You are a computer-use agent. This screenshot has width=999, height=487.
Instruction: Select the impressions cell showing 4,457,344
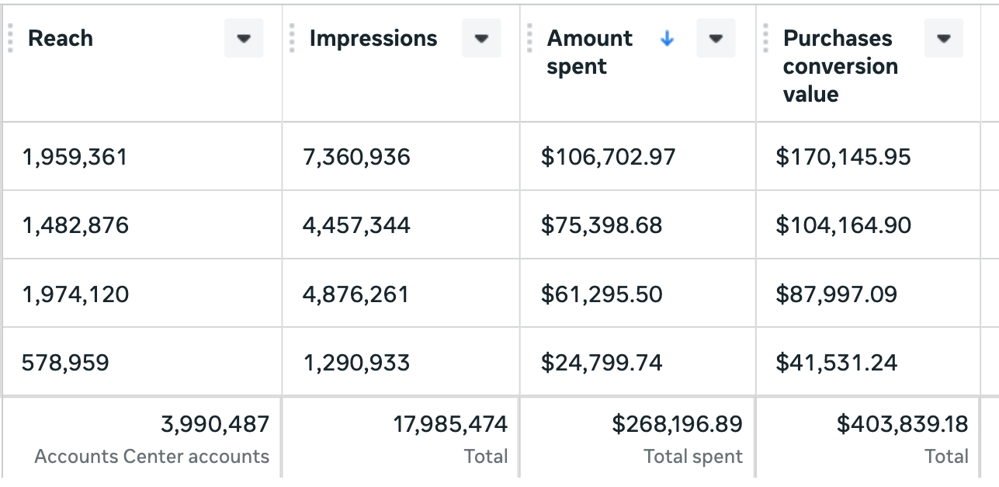(356, 226)
